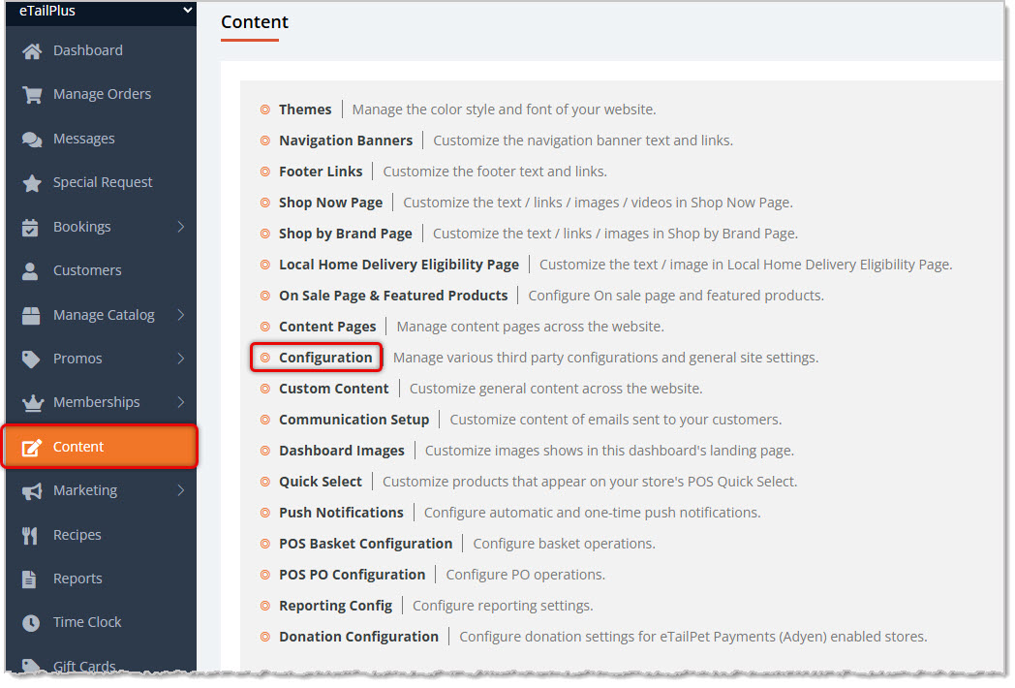
Task: Click the Content edit pencil icon
Action: 32,447
